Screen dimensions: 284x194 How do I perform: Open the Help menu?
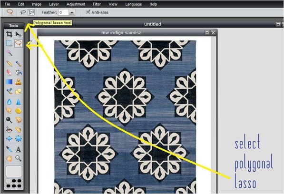click(153, 4)
